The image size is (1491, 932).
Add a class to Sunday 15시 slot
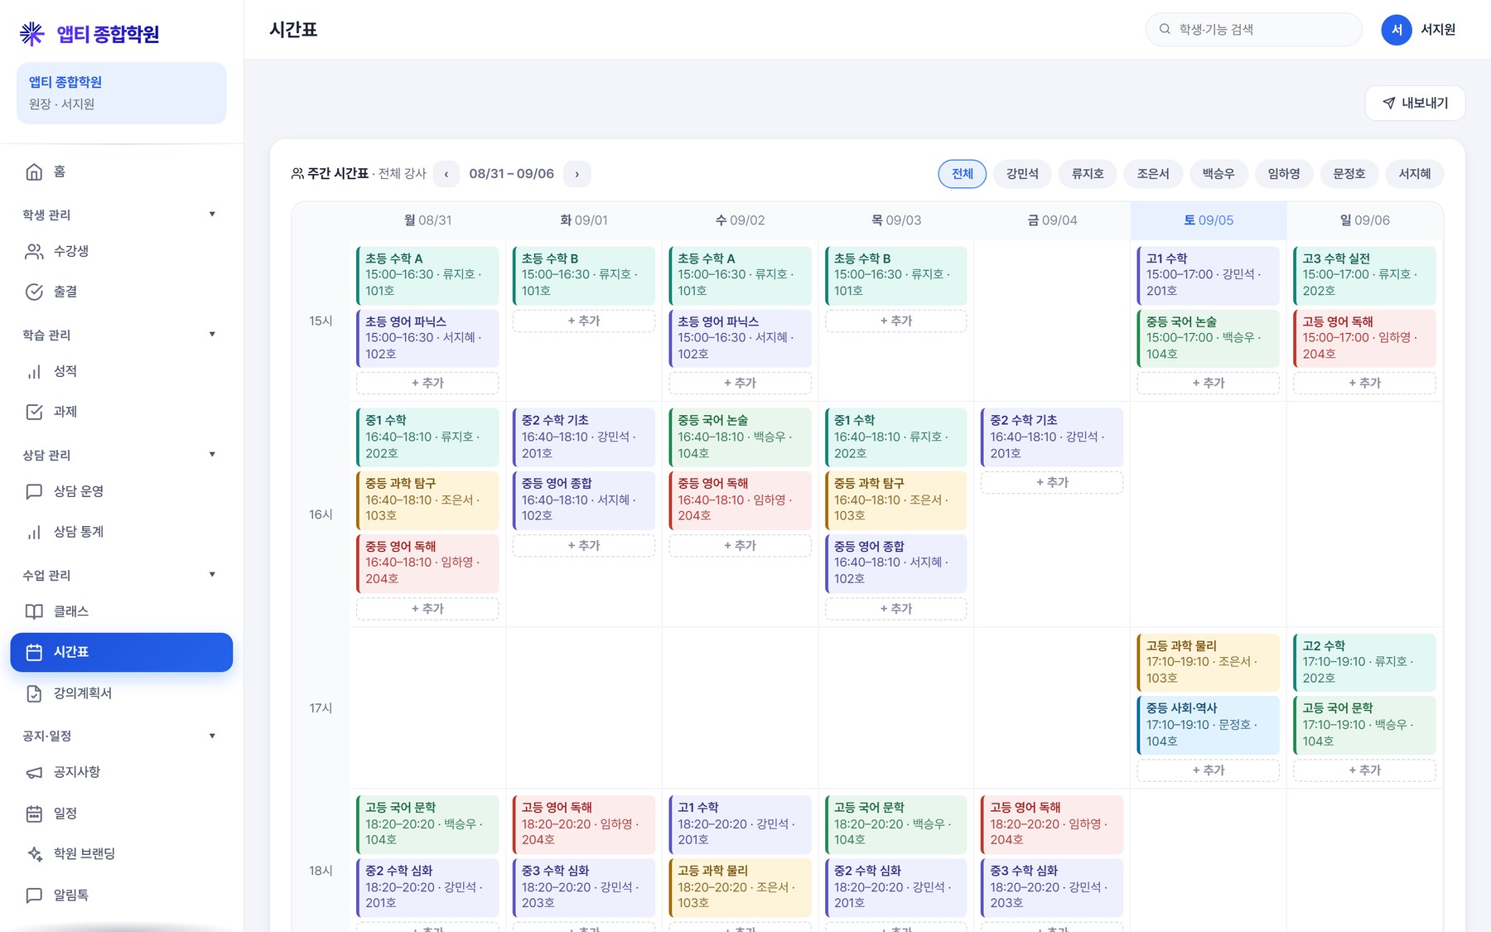tap(1364, 383)
